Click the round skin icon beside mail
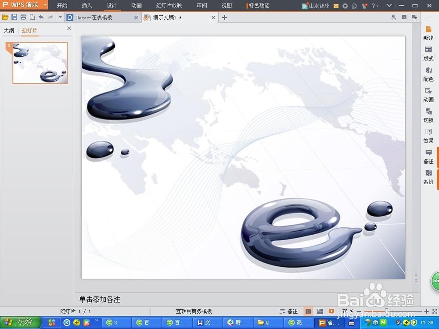 [345, 6]
